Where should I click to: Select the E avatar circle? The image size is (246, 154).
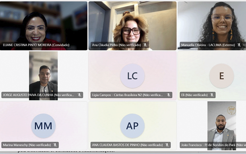pos(221,76)
